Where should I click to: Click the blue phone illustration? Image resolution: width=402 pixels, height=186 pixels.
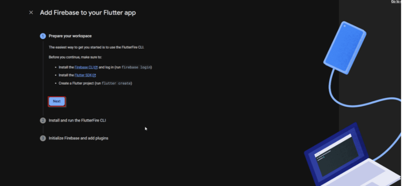tap(344, 48)
